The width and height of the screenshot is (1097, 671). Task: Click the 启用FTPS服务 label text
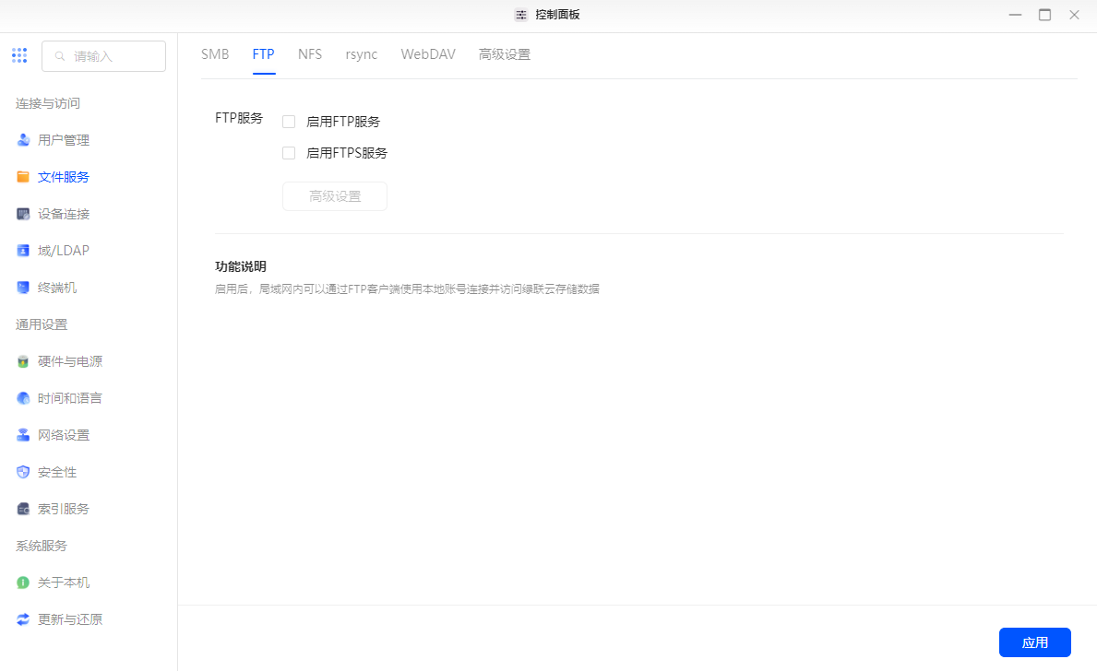click(346, 153)
